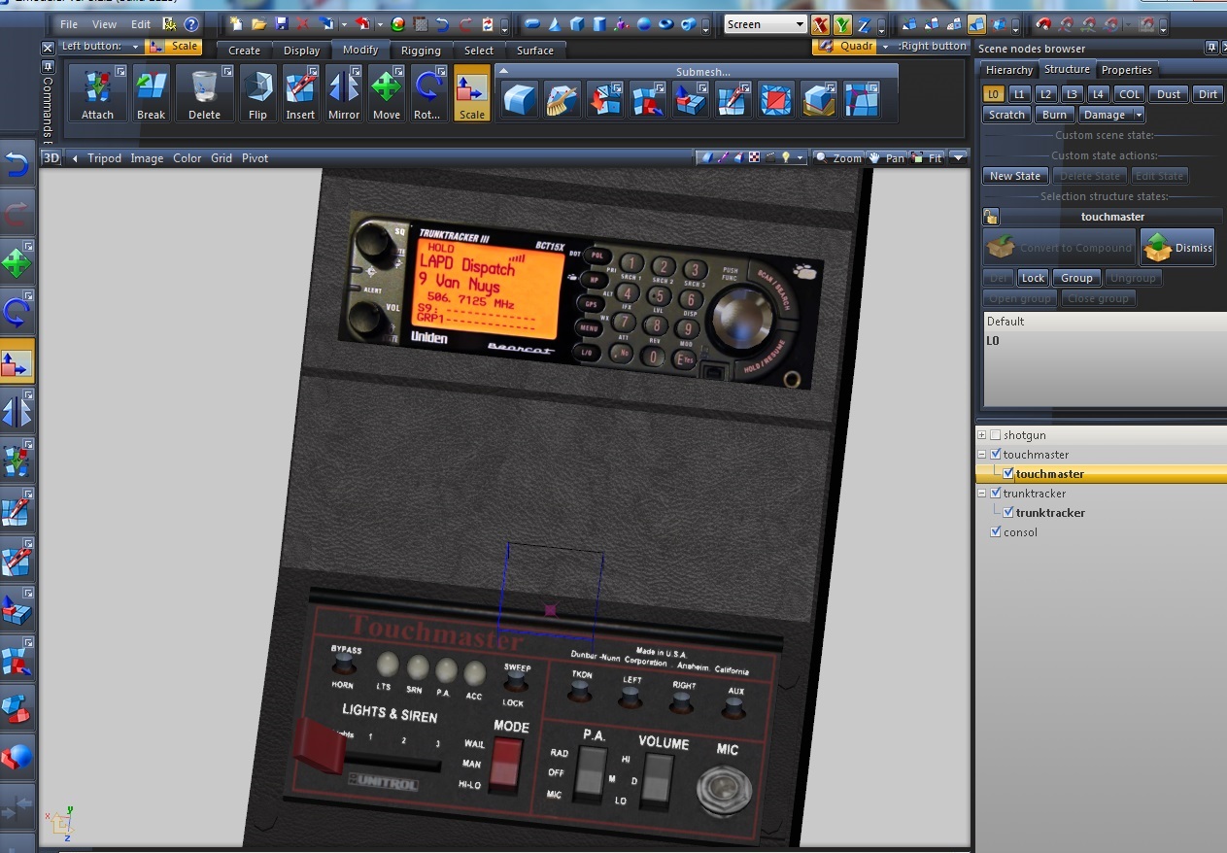Viewport: 1227px width, 853px height.
Task: Open the Color menu in viewport bar
Action: click(187, 158)
